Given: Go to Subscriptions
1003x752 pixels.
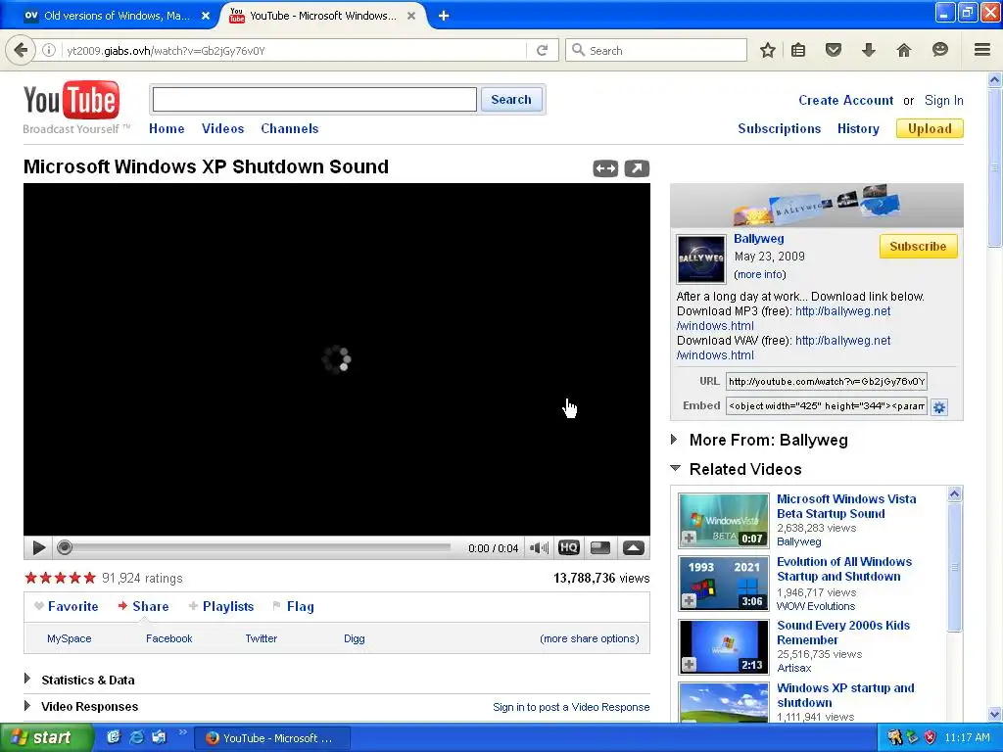Looking at the screenshot, I should click(x=779, y=128).
